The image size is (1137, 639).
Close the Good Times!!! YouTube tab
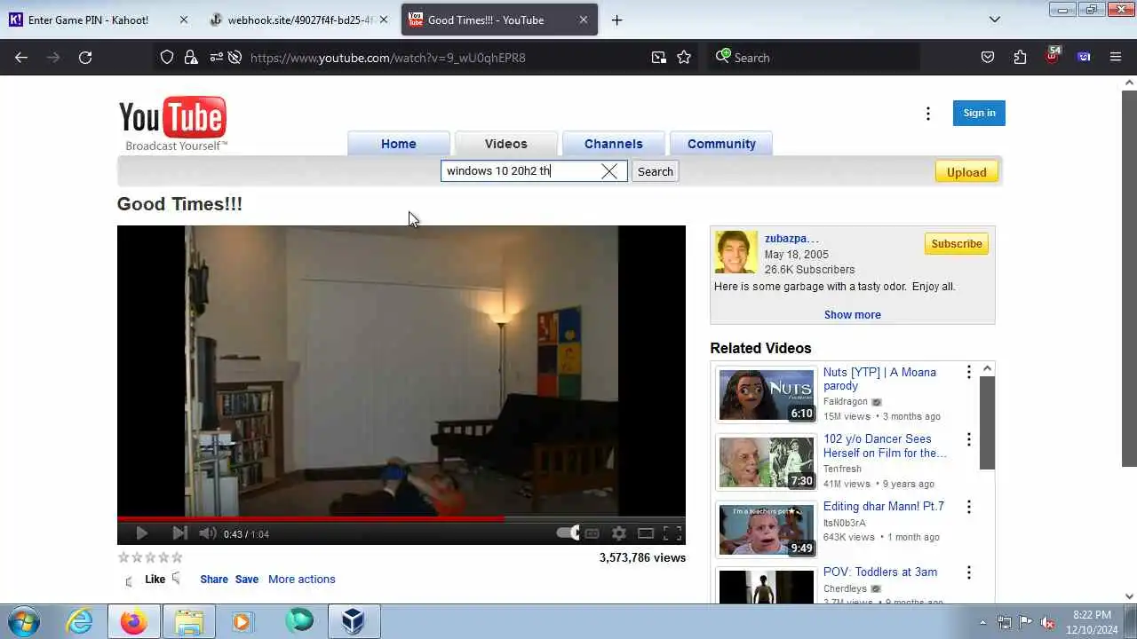click(x=584, y=20)
